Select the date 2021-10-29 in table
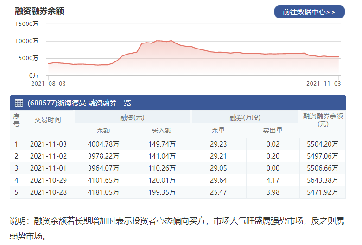 [x=48, y=180]
